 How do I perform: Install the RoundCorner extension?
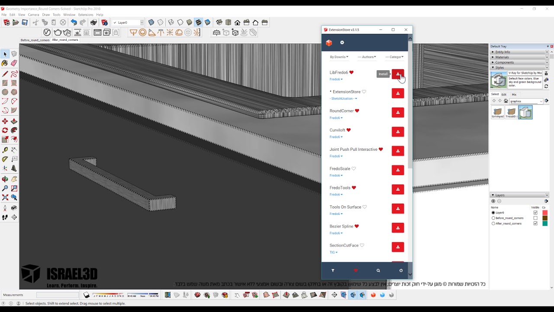[398, 112]
